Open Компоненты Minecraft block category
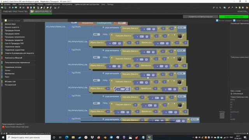 pos(14,58)
